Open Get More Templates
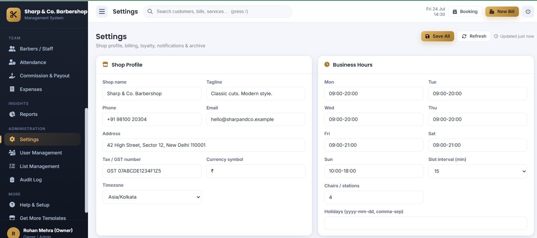 point(43,217)
